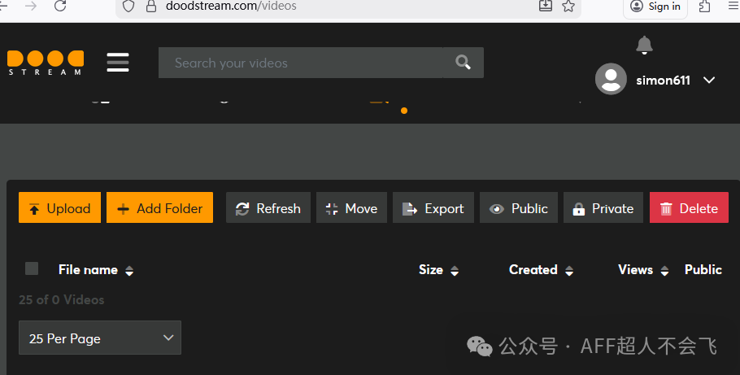Click the Views sort arrows

tap(664, 271)
